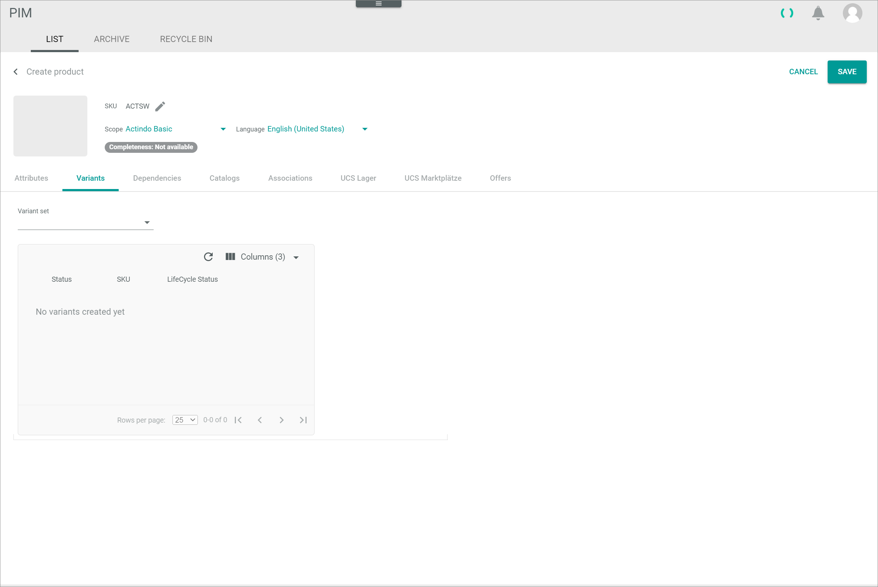Refresh the variants table

coord(208,257)
